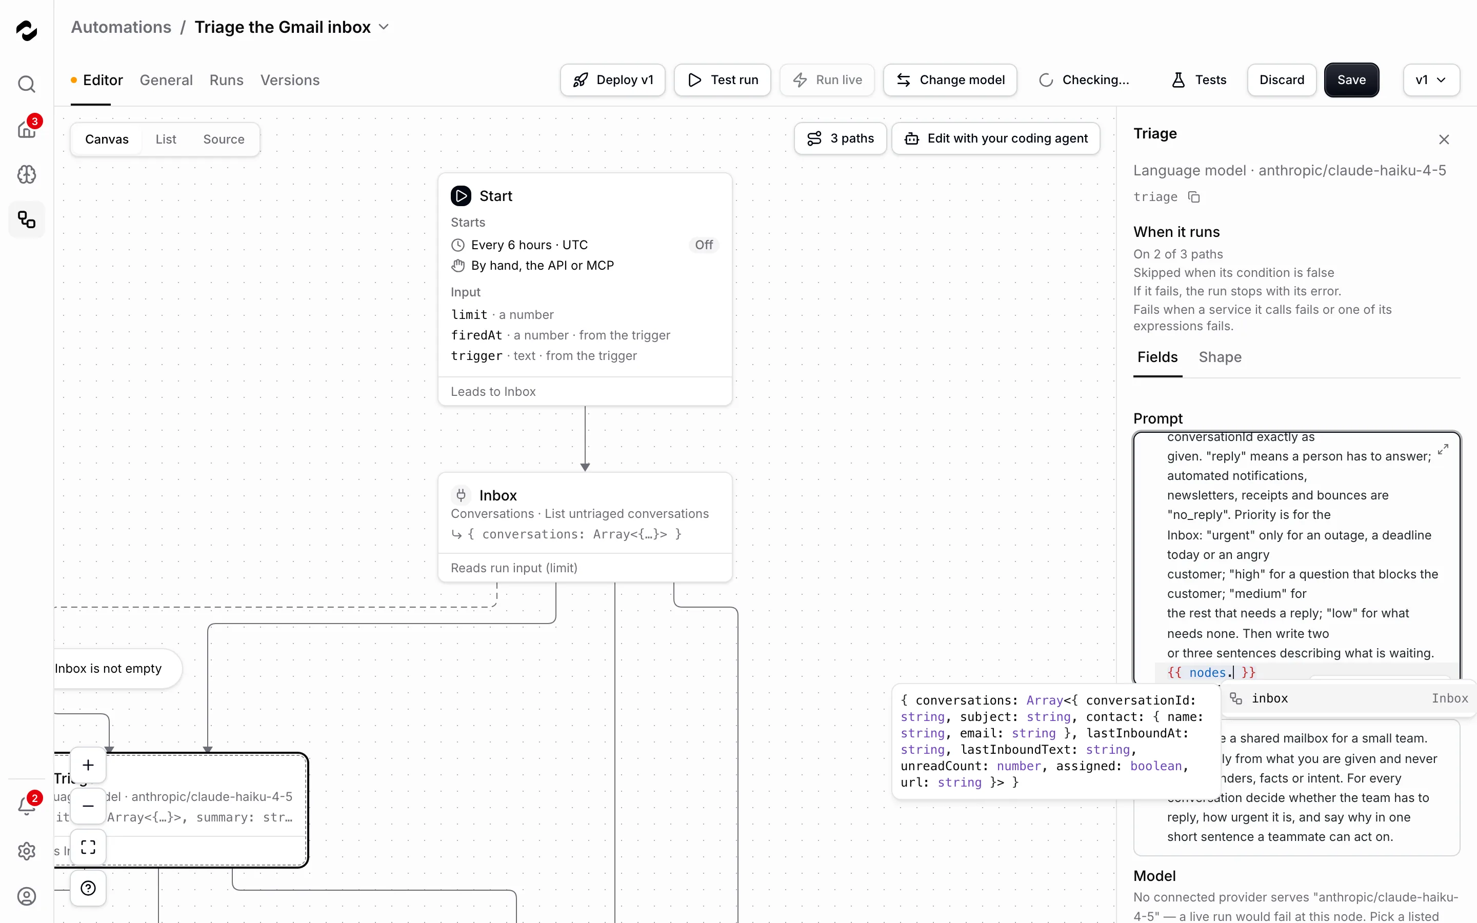
Task: Select the Start node on canvas
Action: point(585,289)
